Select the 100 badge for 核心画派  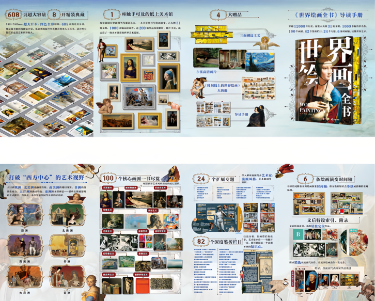pyautogui.click(x=108, y=178)
